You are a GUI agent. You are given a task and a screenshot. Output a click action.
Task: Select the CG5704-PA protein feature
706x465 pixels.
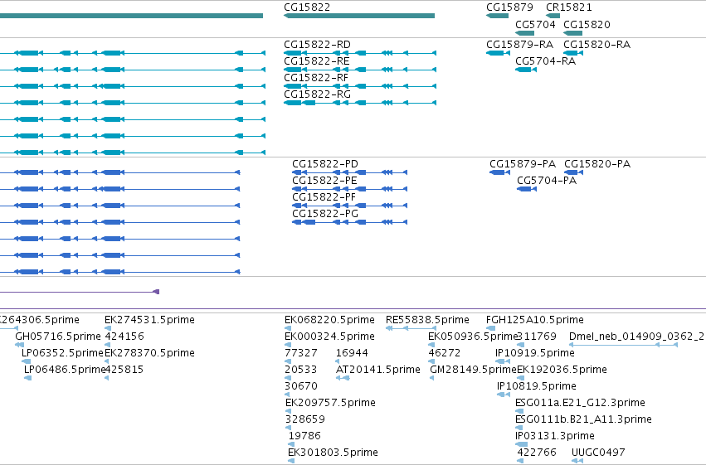point(526,189)
